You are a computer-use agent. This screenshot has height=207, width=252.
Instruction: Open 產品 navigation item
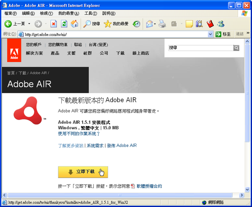(55, 53)
